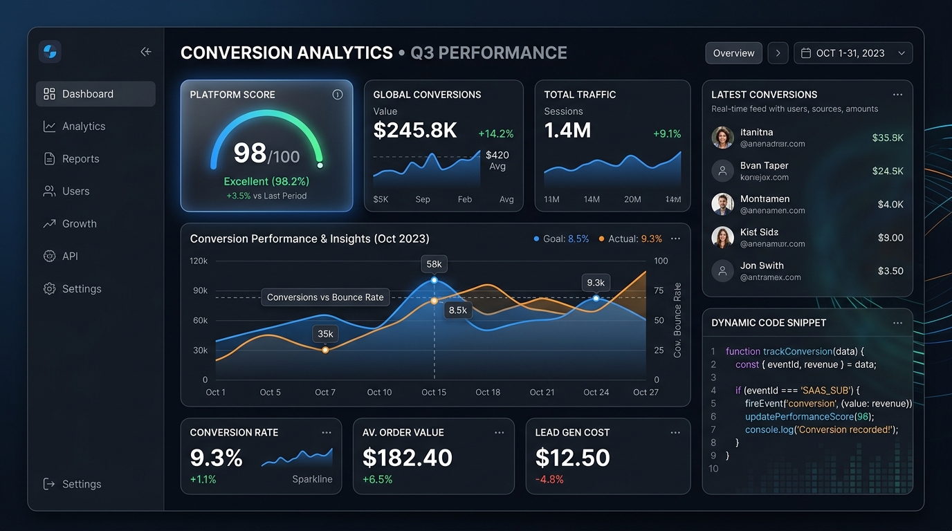This screenshot has height=531, width=952.
Task: Click the 58k peak data point
Action: pos(434,280)
